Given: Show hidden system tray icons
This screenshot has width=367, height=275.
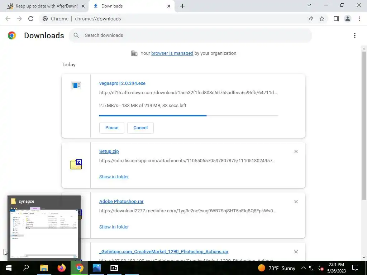Looking at the screenshot, I should [303, 268].
